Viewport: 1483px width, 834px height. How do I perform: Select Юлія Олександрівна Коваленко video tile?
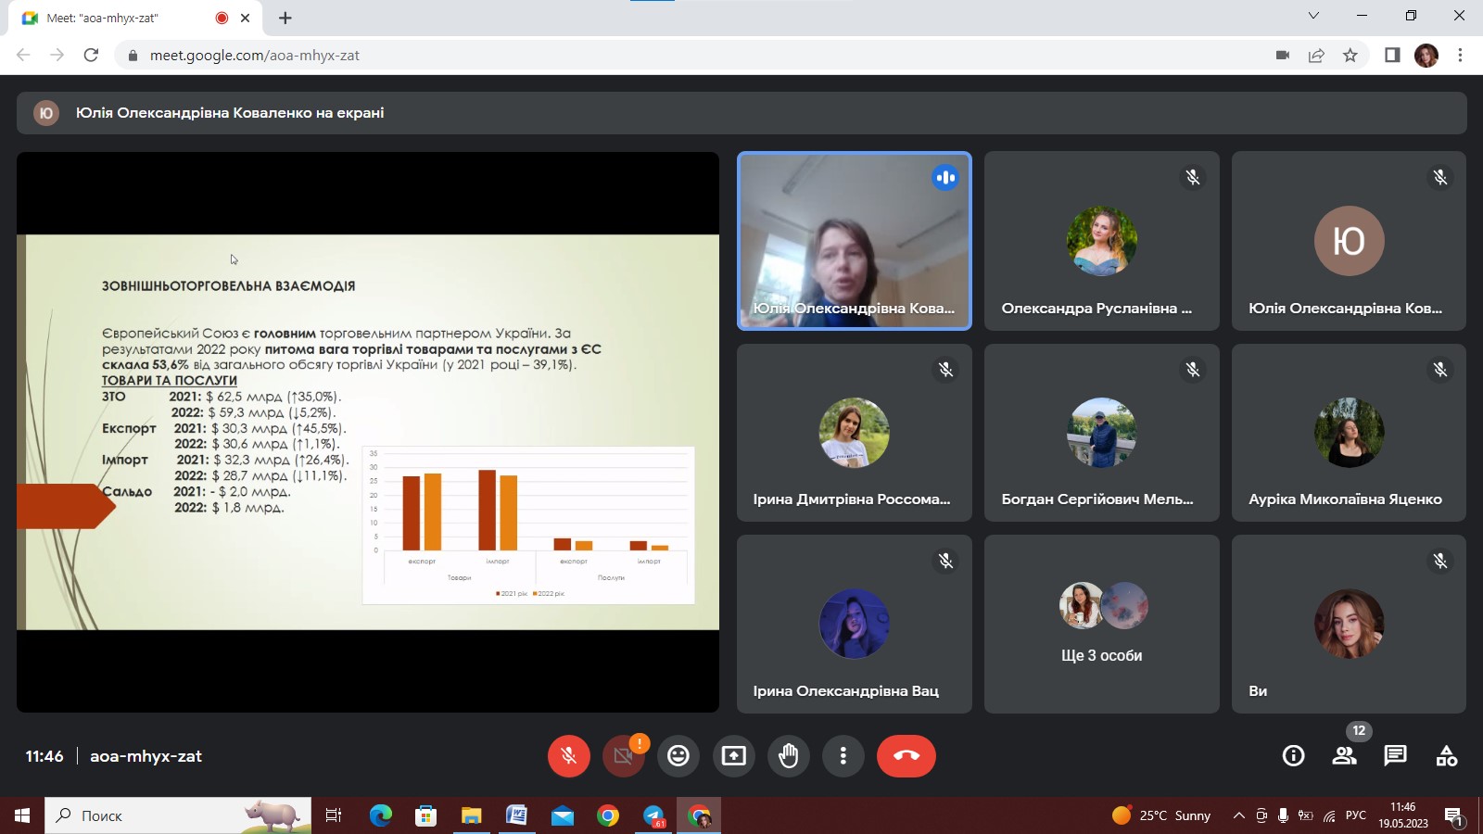[854, 241]
